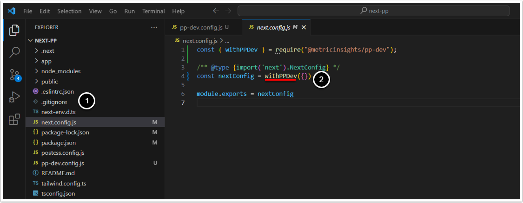Click the withPPDev call on line 4
The height and width of the screenshot is (203, 523).
pyautogui.click(x=280, y=76)
